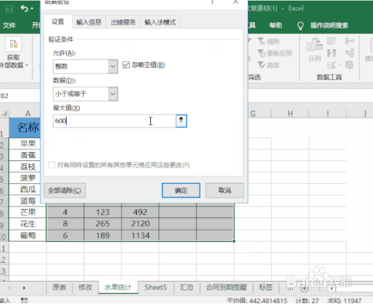Click the Name Box showing B2
The width and height of the screenshot is (373, 306).
20,96
